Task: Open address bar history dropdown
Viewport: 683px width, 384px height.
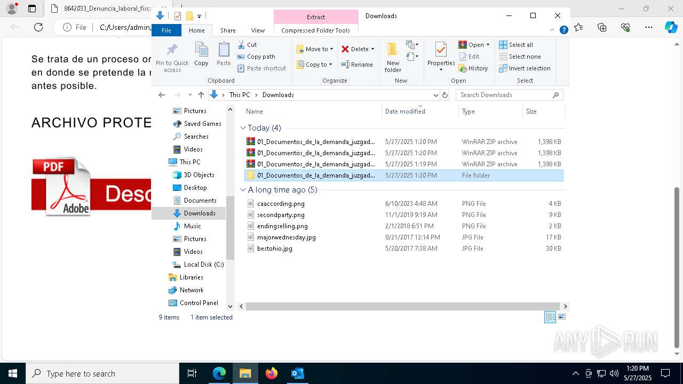Action: click(435, 95)
